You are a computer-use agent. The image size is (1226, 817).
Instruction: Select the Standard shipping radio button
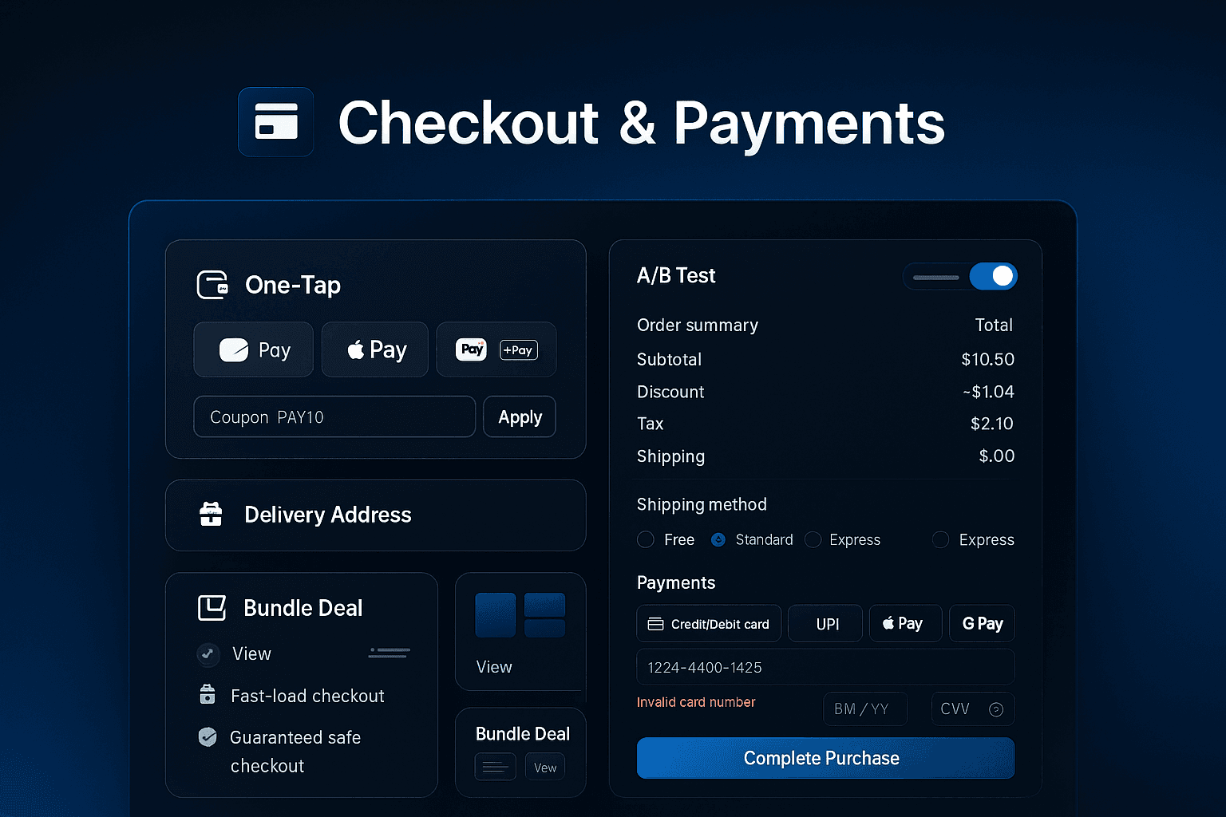click(718, 540)
